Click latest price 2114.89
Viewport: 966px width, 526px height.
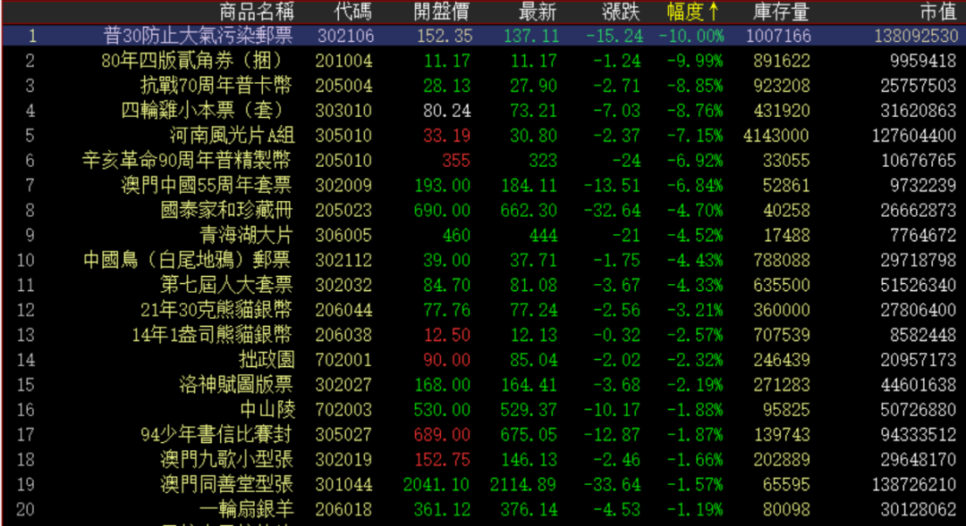click(523, 484)
